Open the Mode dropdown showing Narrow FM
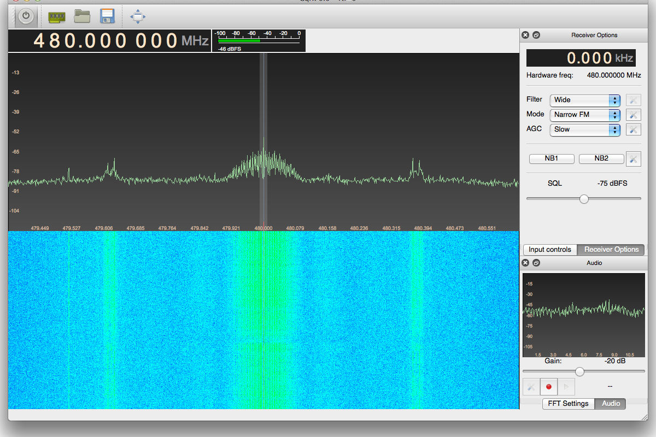The width and height of the screenshot is (656, 437). coord(585,115)
